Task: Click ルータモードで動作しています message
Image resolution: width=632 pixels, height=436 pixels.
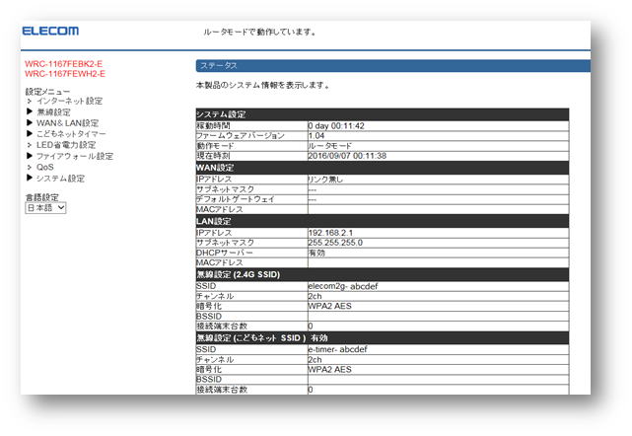Action: [260, 32]
